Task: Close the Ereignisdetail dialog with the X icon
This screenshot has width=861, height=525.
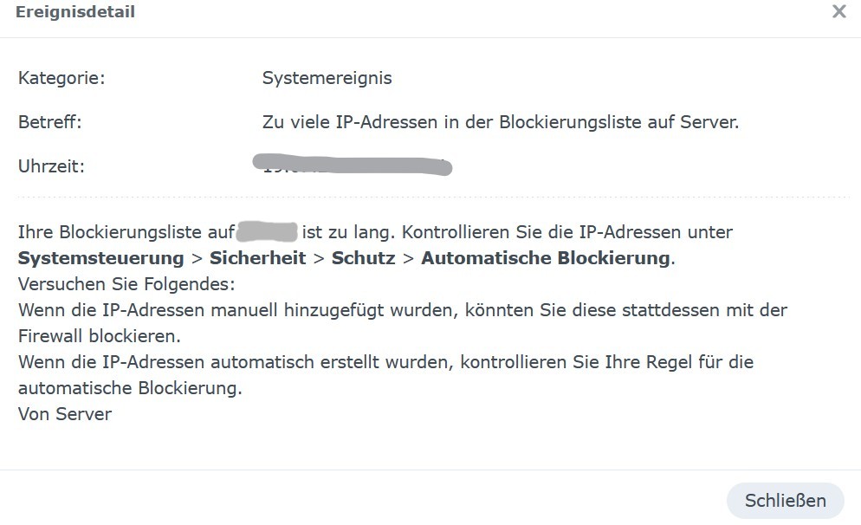Action: 838,11
